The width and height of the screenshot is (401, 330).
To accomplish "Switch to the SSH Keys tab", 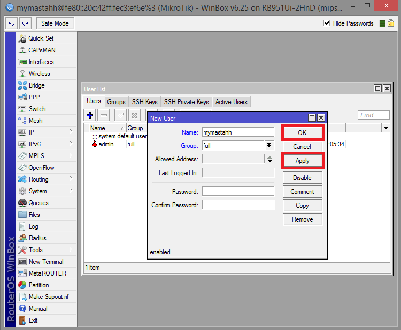I will (x=144, y=102).
